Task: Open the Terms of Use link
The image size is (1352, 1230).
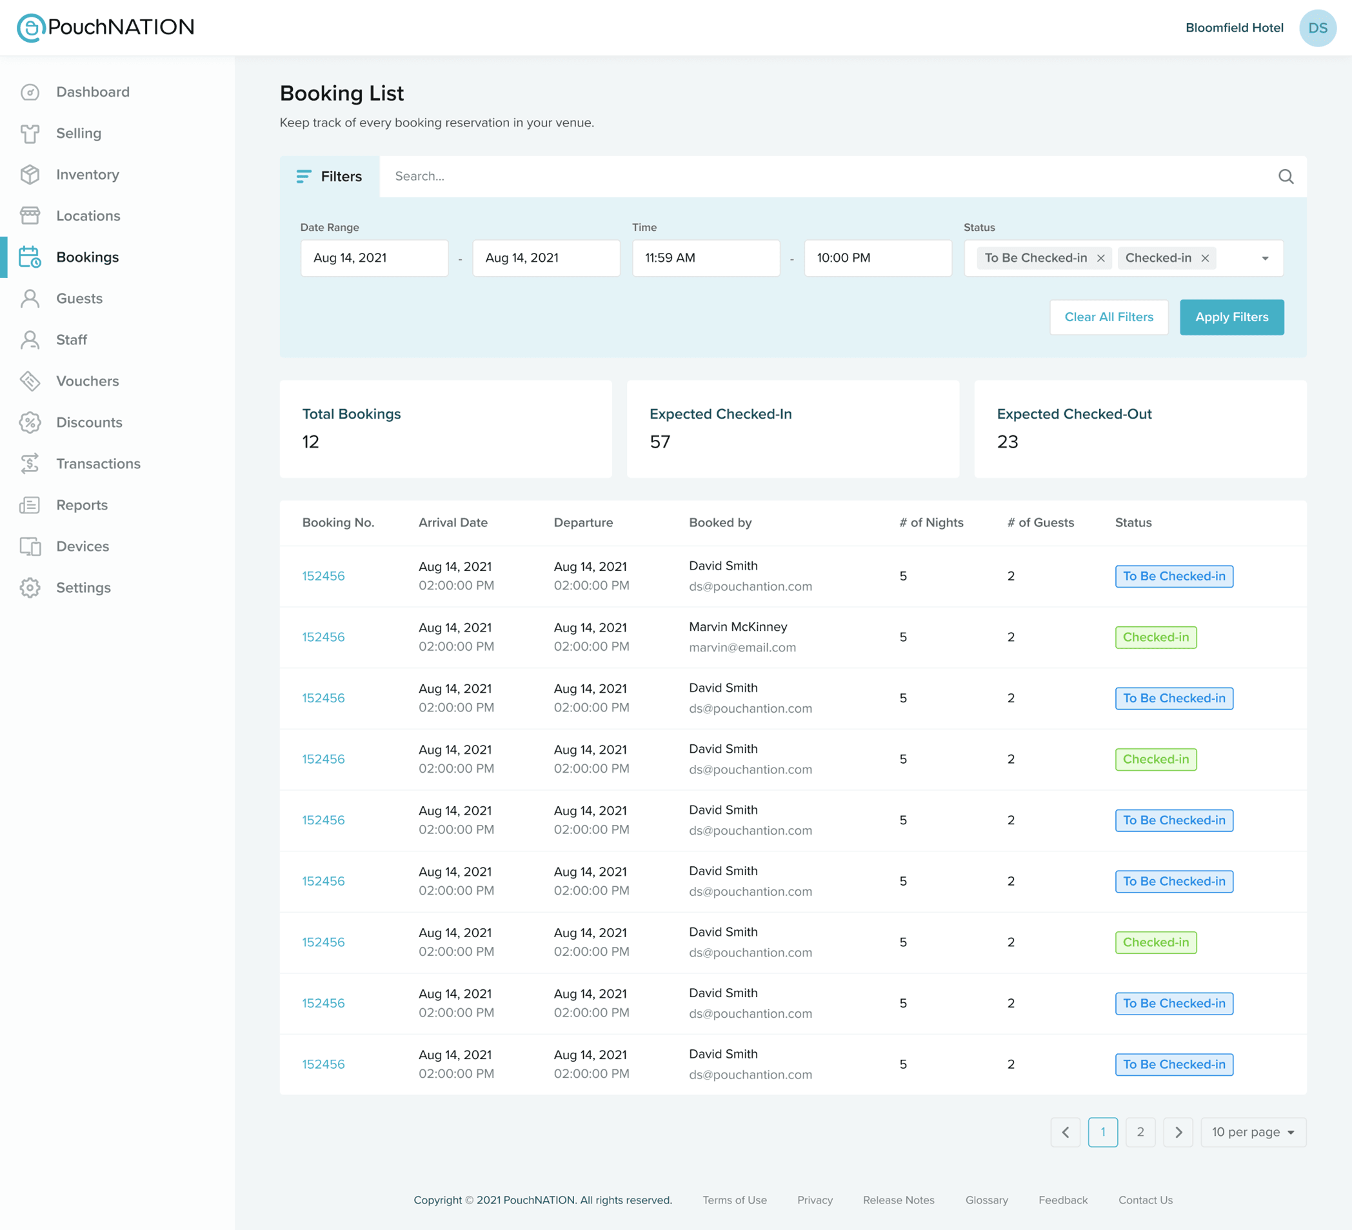Action: [x=734, y=1200]
